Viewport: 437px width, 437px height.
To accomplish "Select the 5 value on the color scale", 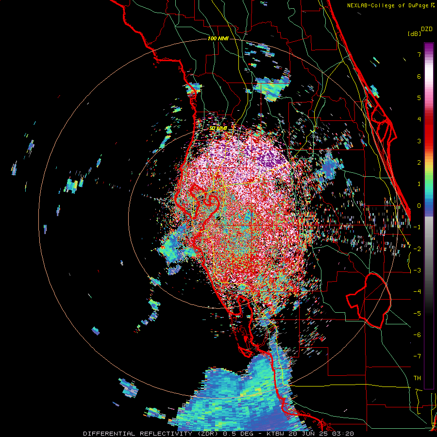I will (x=419, y=98).
